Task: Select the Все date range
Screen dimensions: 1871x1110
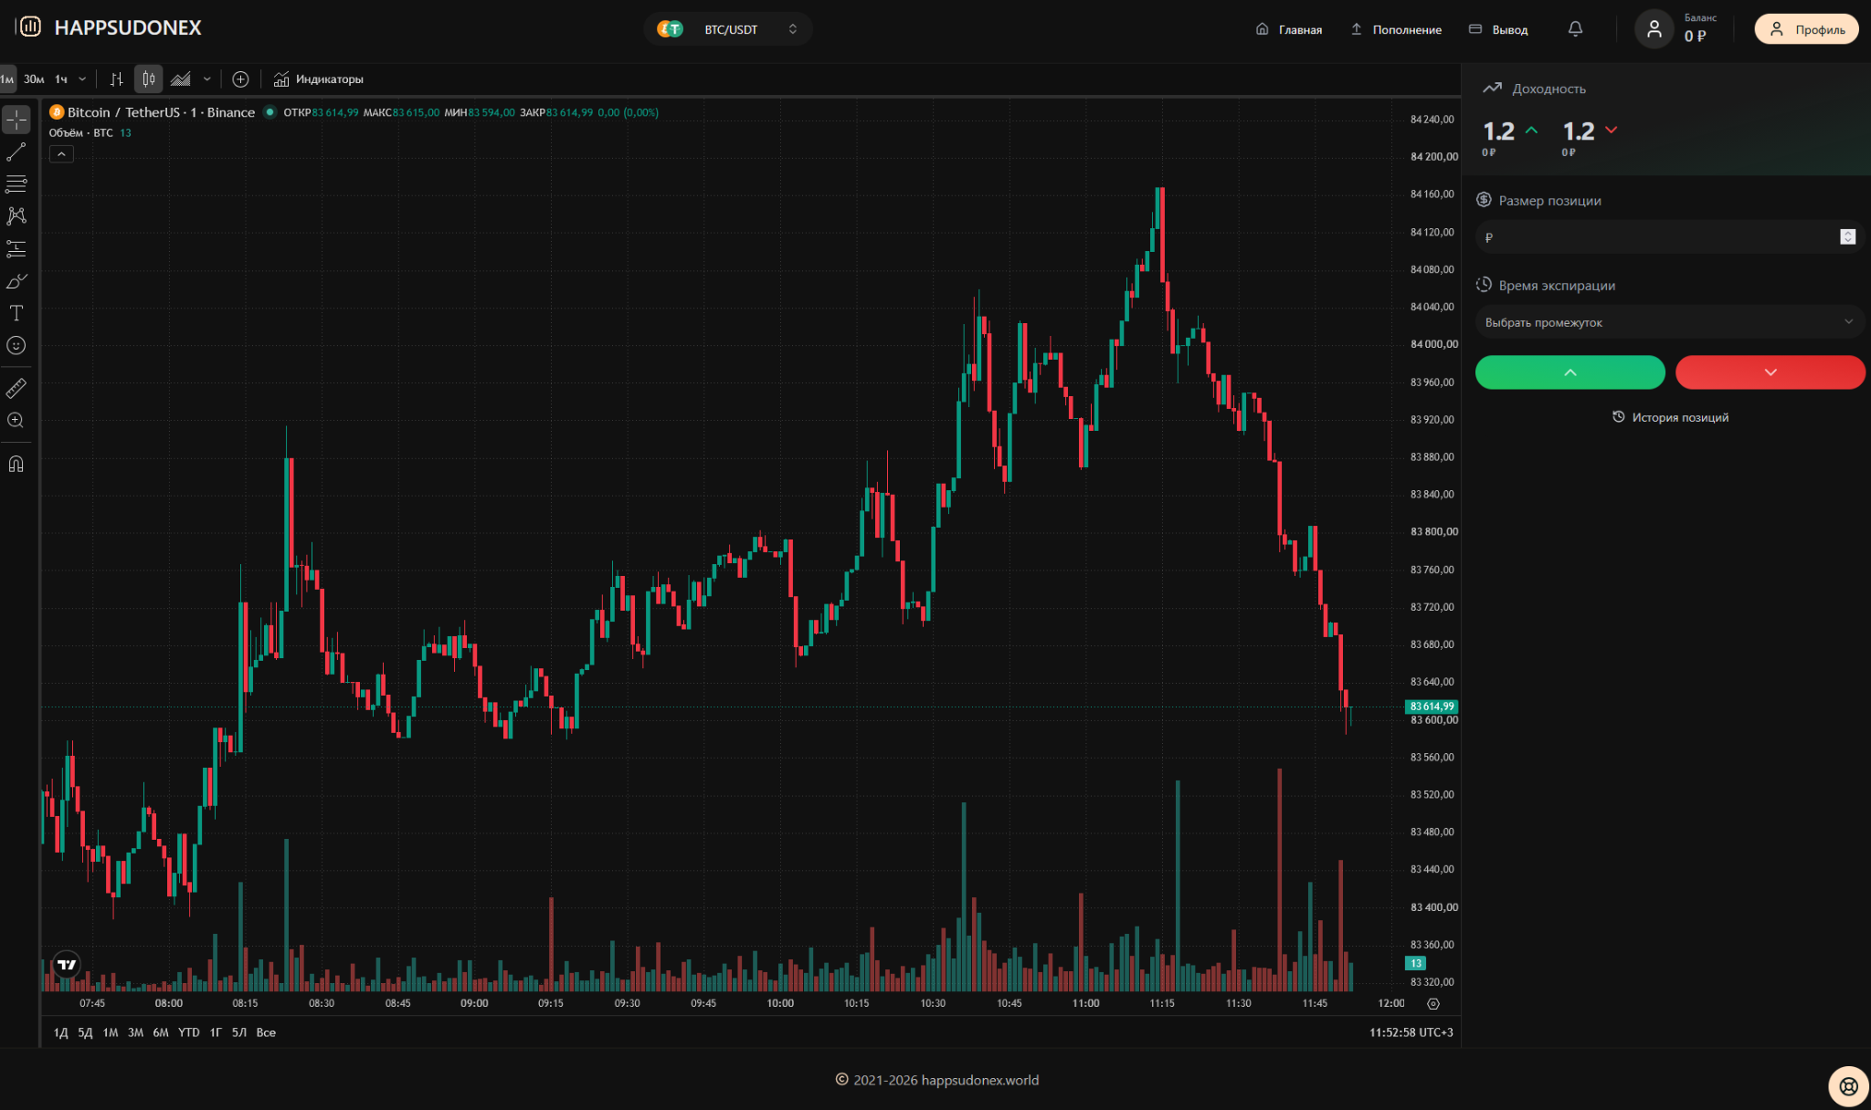Action: [266, 1032]
